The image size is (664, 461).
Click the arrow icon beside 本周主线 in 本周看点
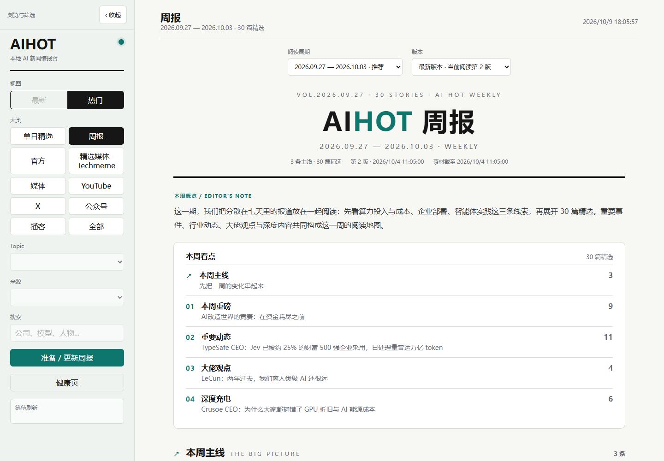coord(189,276)
